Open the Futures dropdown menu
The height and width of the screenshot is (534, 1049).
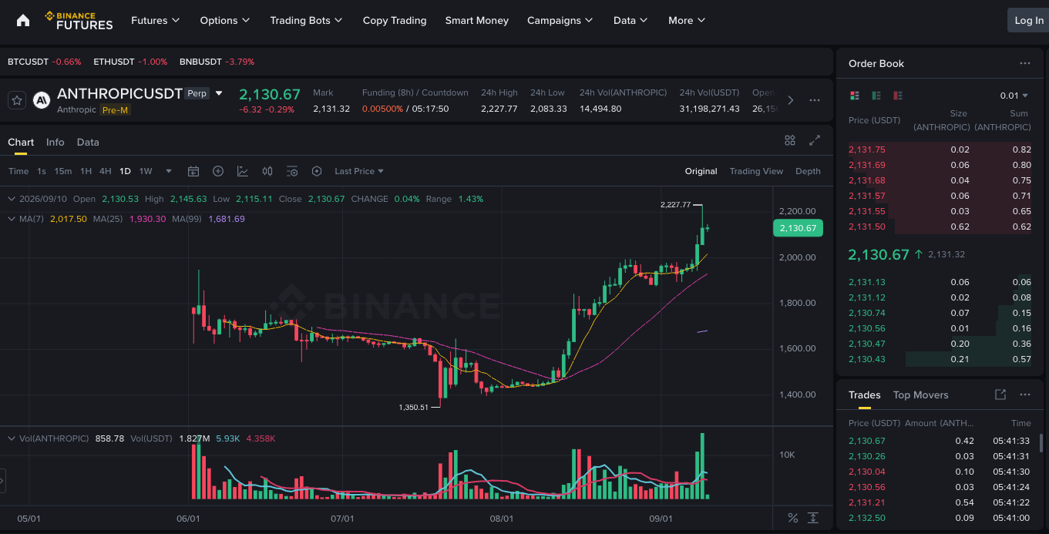tap(155, 21)
